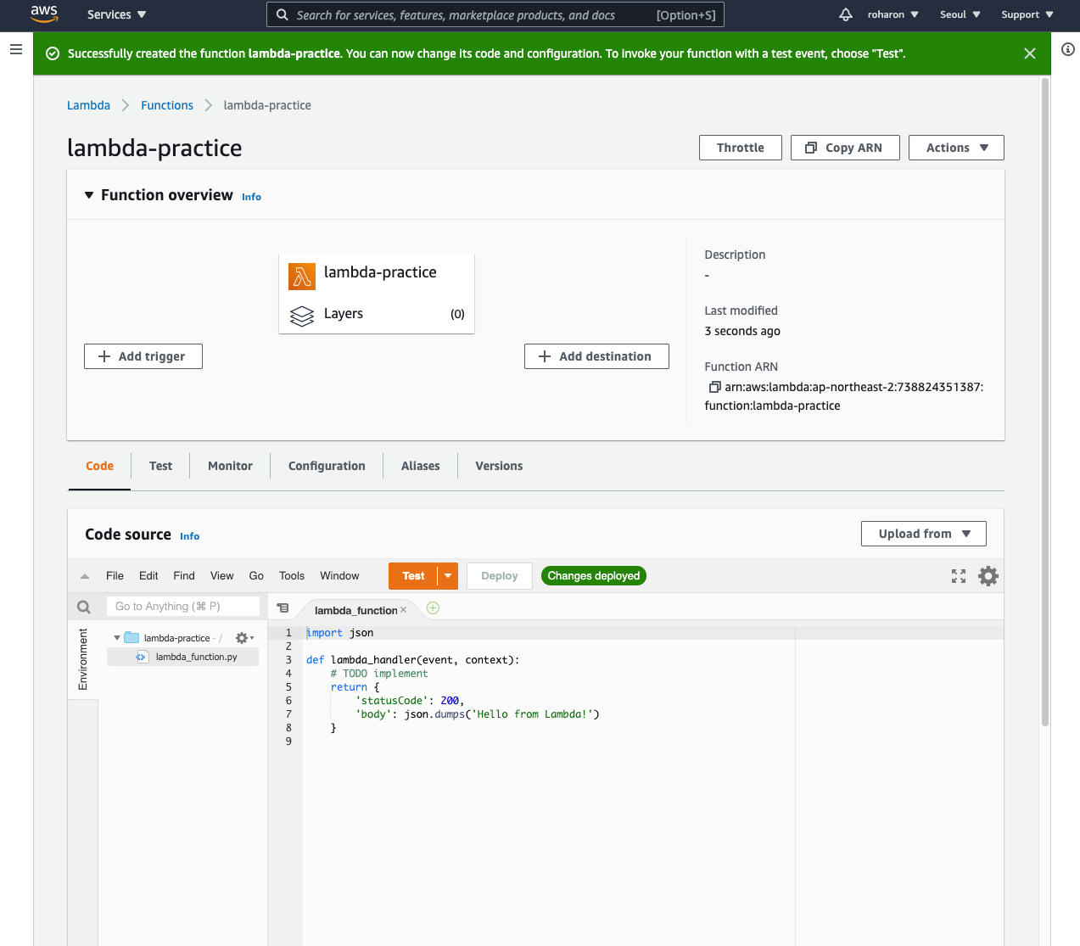The width and height of the screenshot is (1080, 946).
Task: Open the editor tab list icon
Action: [x=283, y=608]
